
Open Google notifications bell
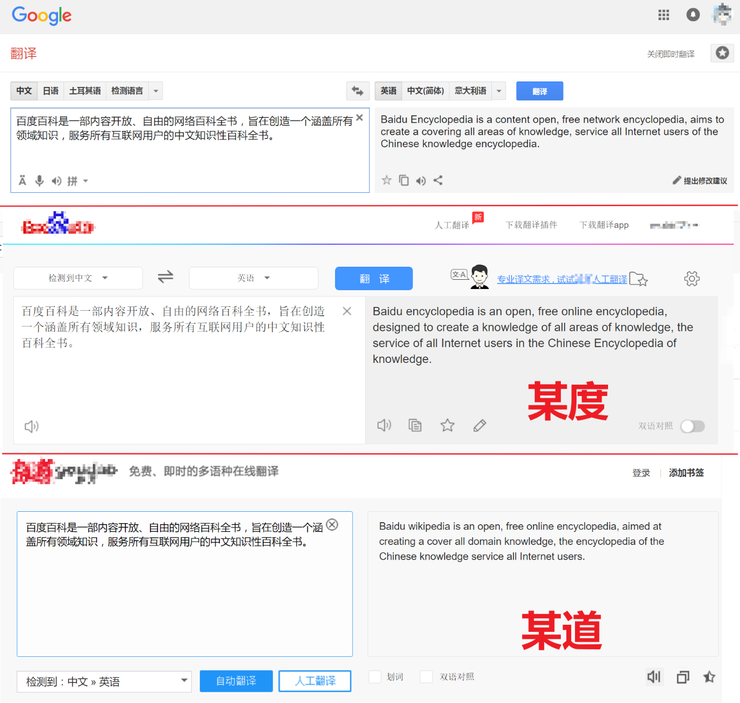(693, 15)
